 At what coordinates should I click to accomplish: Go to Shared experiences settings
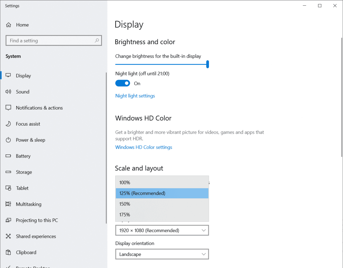click(53, 236)
